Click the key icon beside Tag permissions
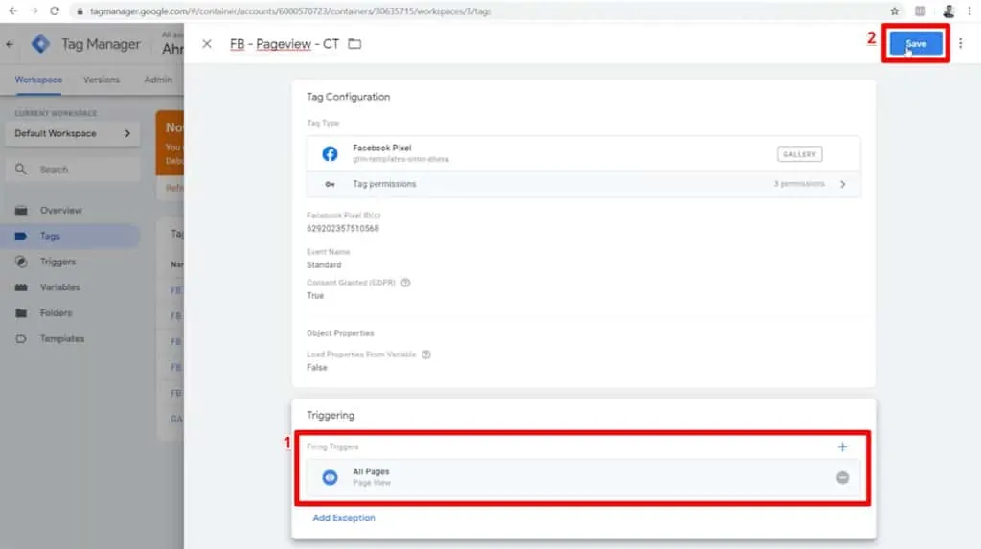This screenshot has height=549, width=981. [330, 184]
